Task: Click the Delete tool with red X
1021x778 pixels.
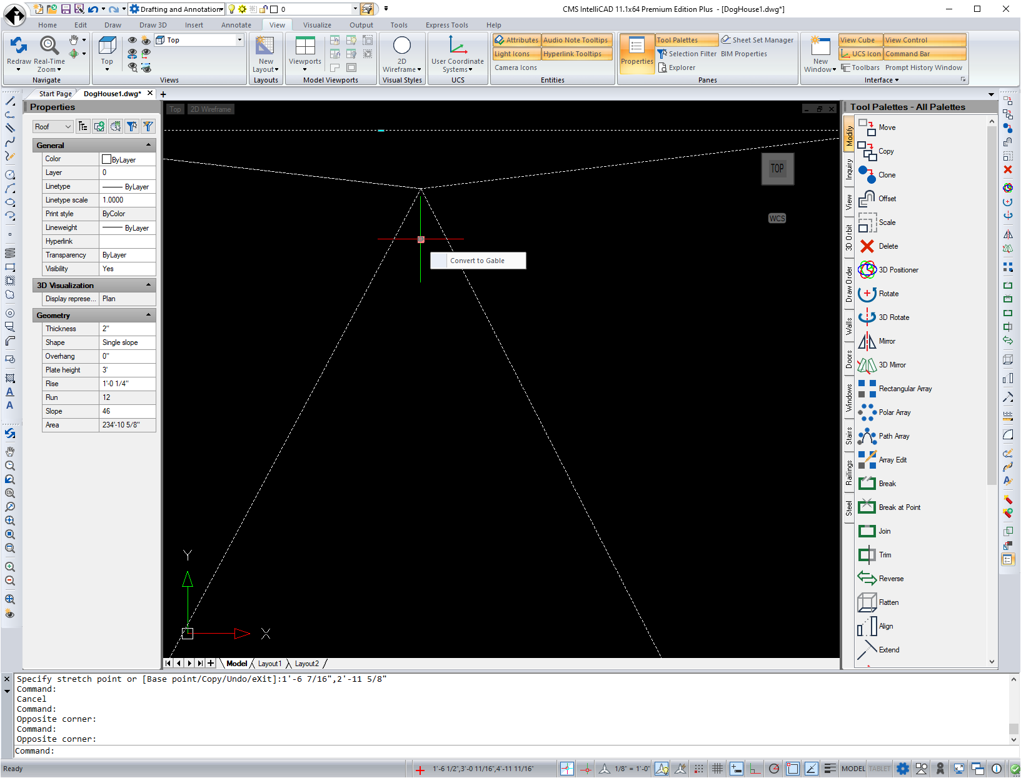Action: click(878, 246)
